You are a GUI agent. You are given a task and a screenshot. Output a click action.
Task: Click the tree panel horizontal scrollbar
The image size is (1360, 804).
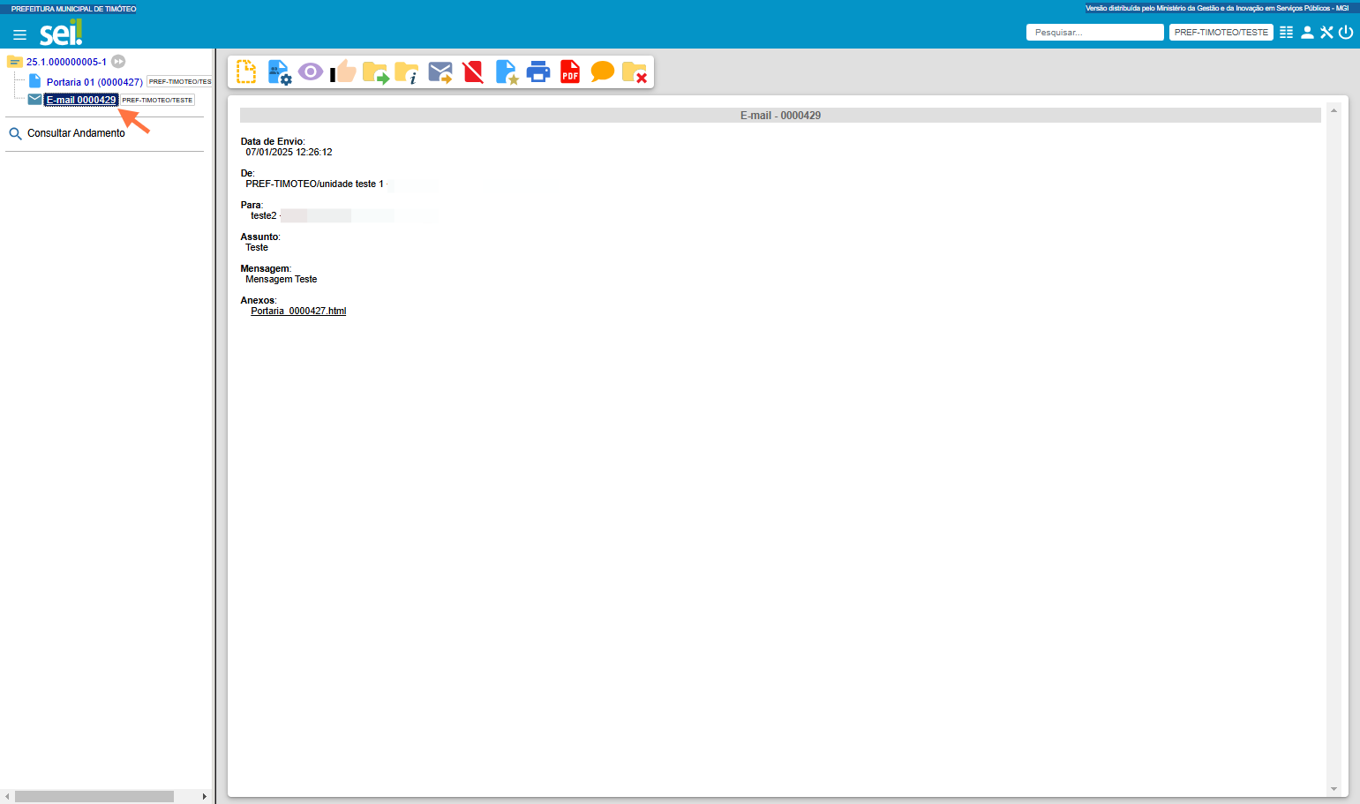coord(94,796)
